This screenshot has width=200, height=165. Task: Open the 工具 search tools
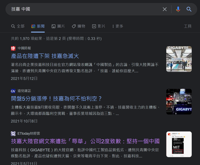point(187,26)
